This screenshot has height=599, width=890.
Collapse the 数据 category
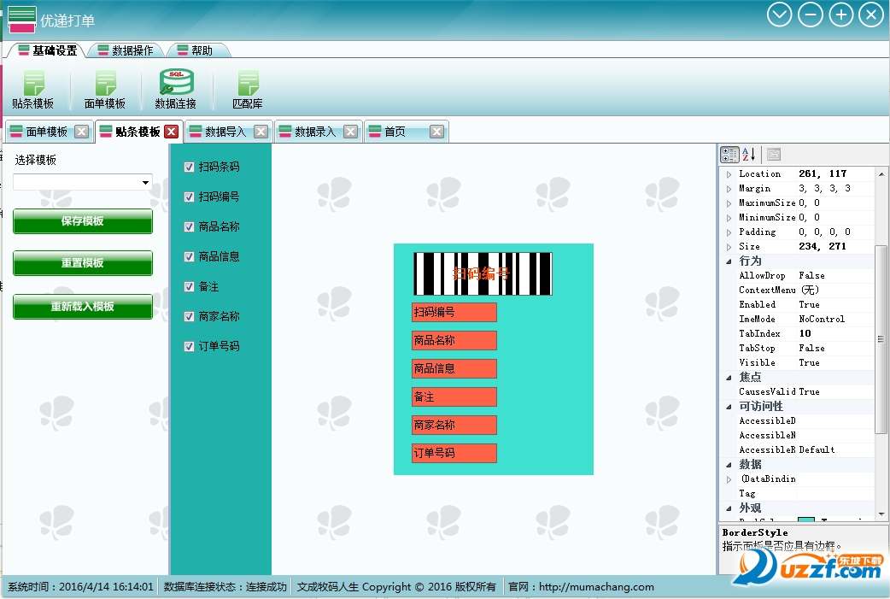point(729,465)
